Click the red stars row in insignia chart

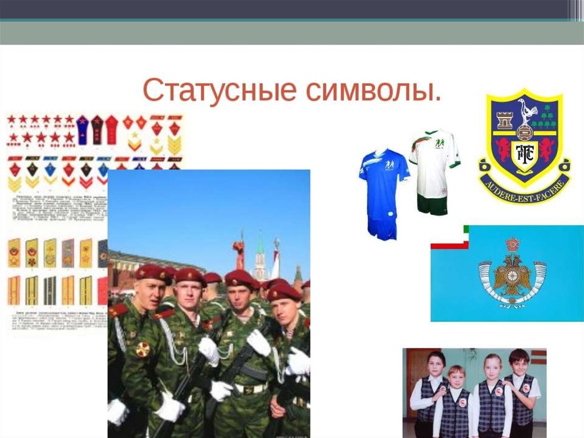[x=40, y=120]
